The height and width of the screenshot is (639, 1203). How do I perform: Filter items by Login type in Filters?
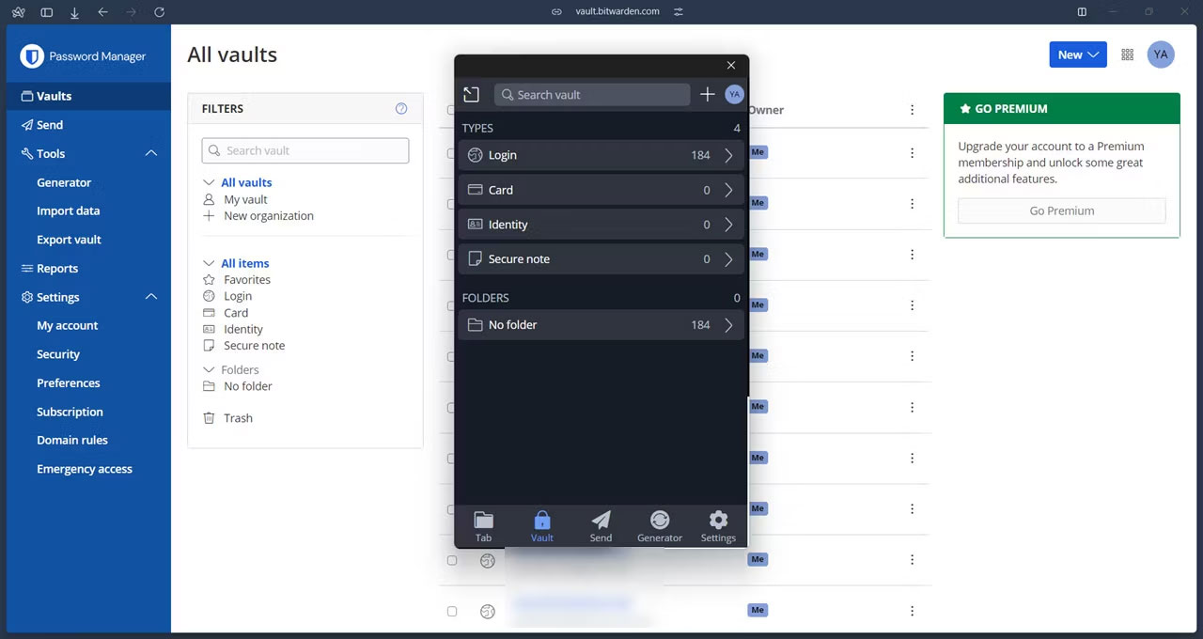pos(238,296)
